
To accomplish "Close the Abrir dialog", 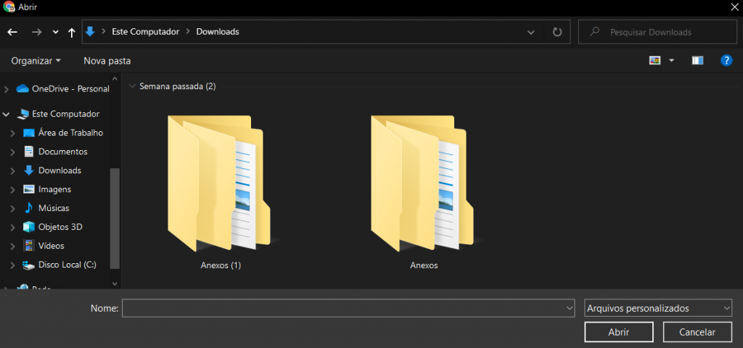I will (x=734, y=7).
